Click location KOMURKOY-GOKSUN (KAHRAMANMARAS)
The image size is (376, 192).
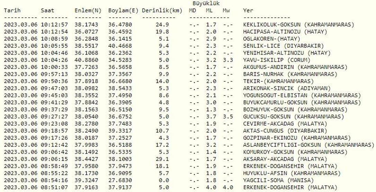[295, 152]
